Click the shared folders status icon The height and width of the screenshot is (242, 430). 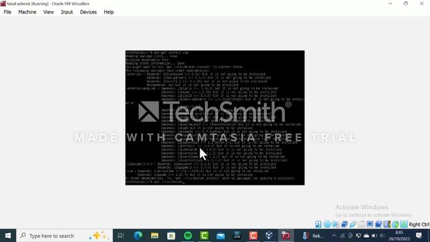(x=361, y=224)
